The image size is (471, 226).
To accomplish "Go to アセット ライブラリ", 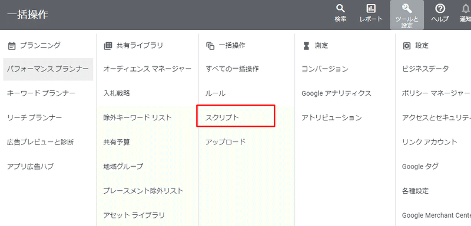I will [x=134, y=215].
